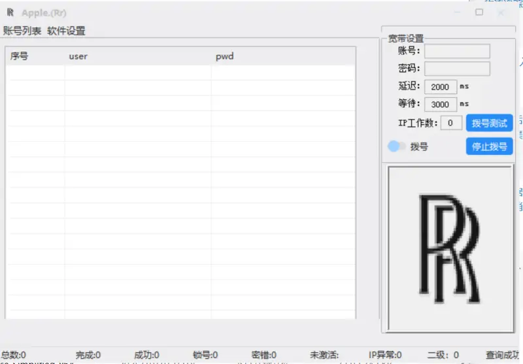
Task: Focus the 密码 input field
Action: coord(457,69)
